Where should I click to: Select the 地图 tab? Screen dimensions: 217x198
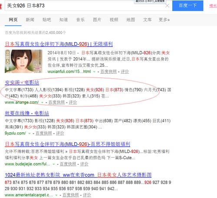pos(131,20)
